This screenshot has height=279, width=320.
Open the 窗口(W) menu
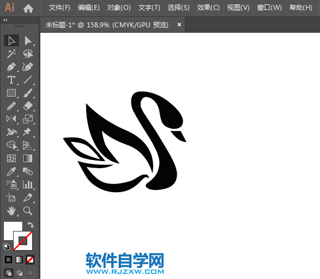click(269, 8)
